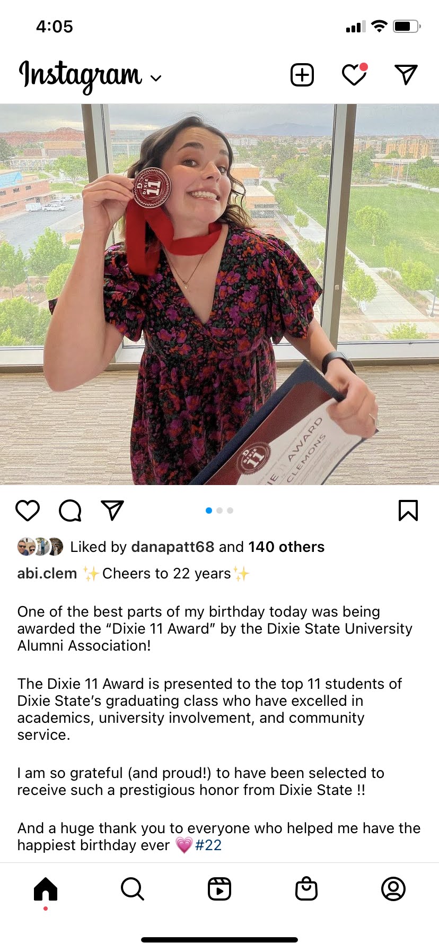
Task: Select the second carousel page dot
Action: [219, 511]
